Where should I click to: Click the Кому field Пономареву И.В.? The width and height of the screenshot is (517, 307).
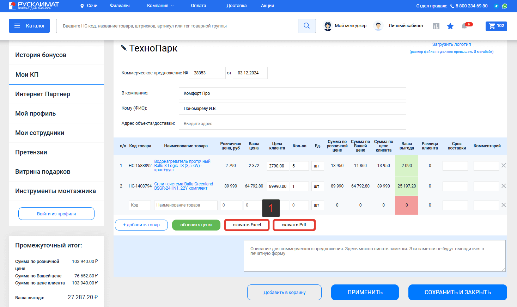click(x=292, y=109)
